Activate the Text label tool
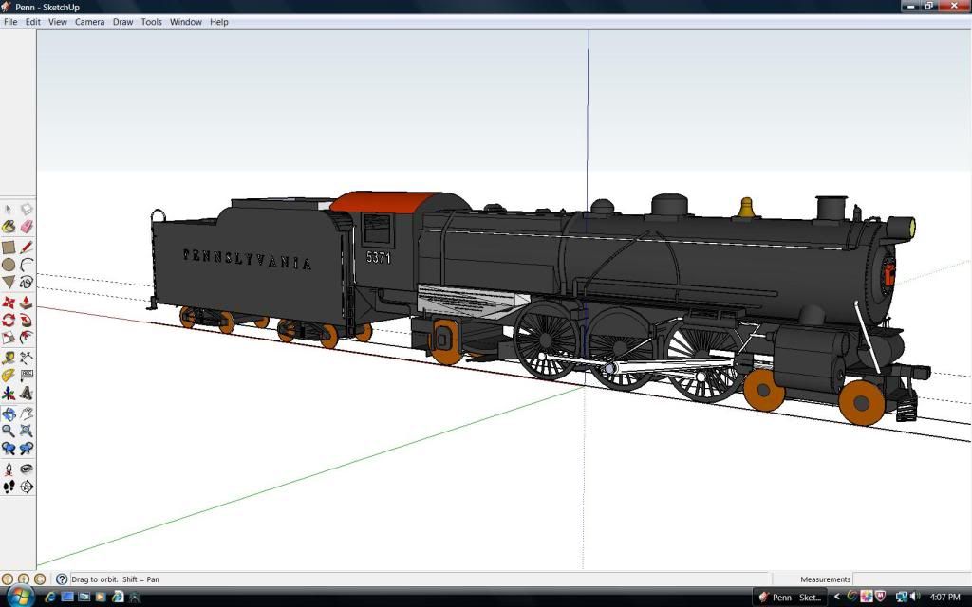 pyautogui.click(x=26, y=376)
